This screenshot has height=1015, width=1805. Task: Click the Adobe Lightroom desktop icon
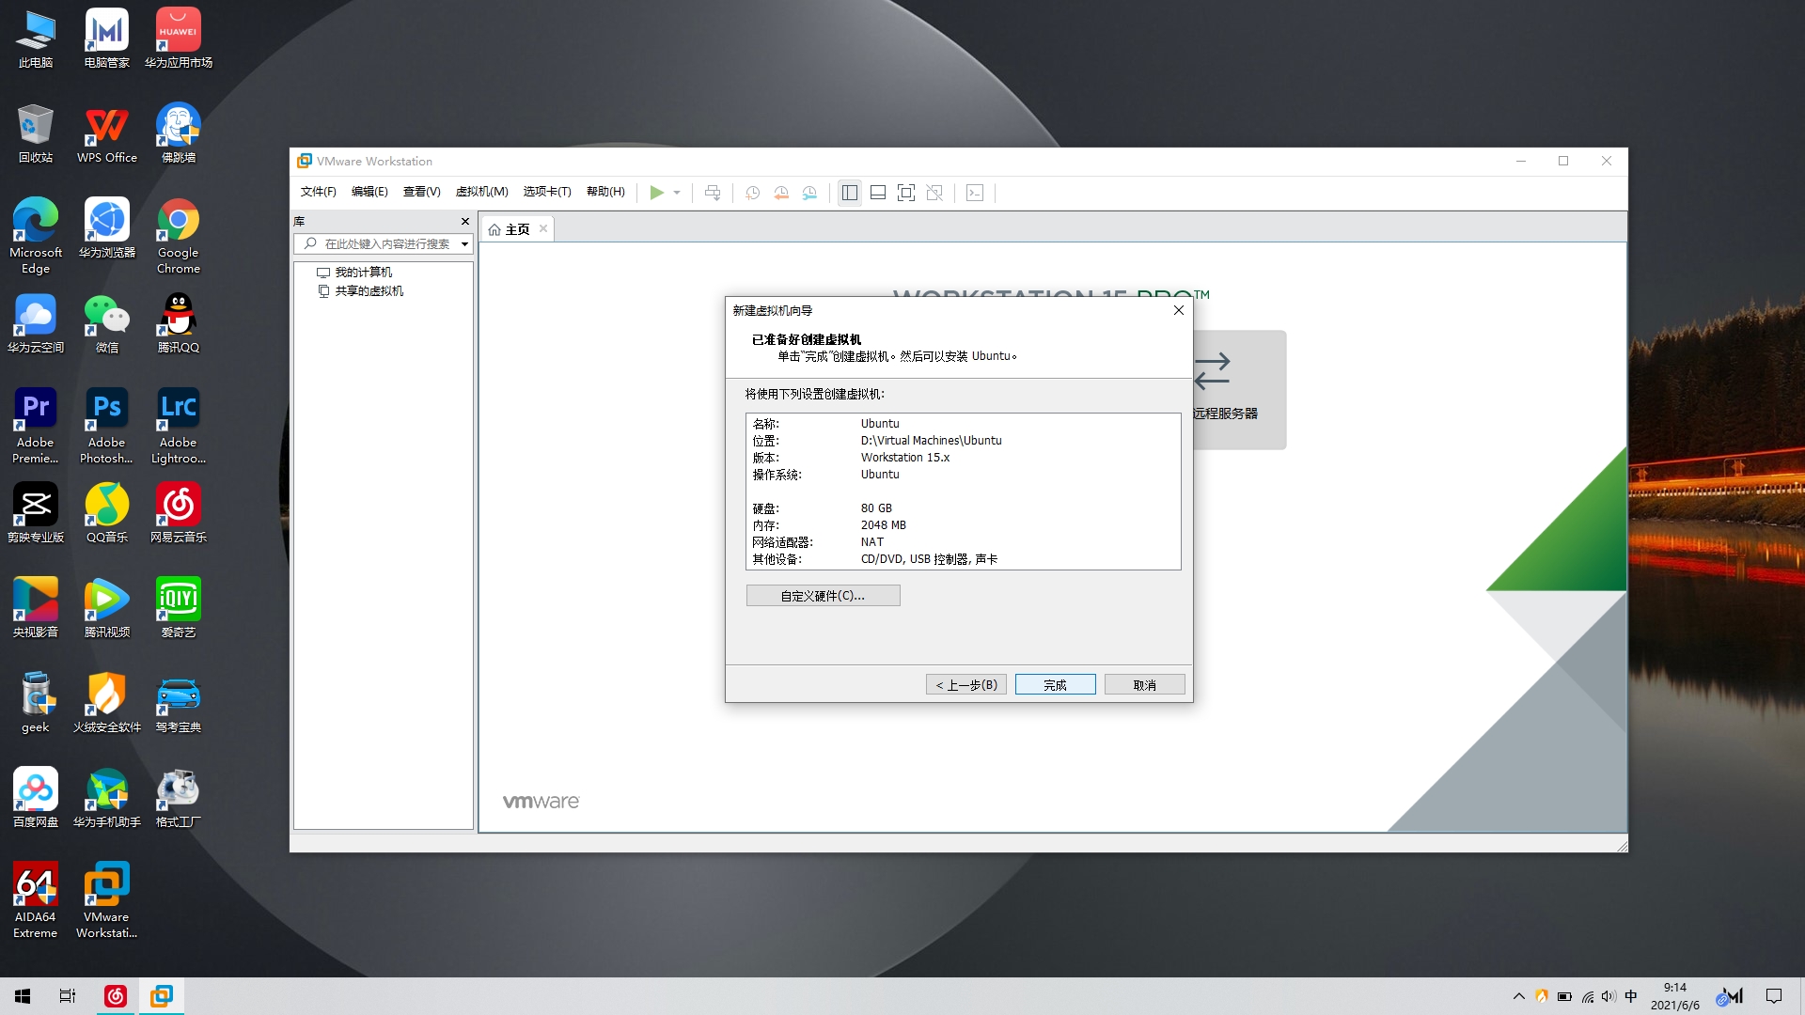pos(179,427)
